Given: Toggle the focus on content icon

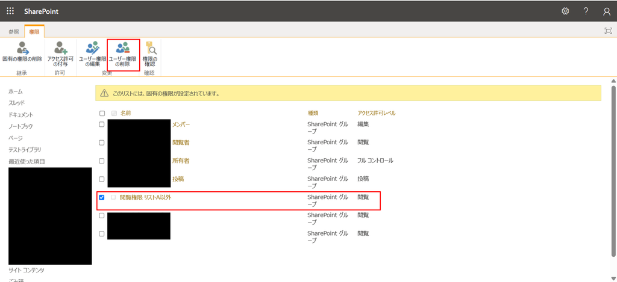Looking at the screenshot, I should [609, 31].
